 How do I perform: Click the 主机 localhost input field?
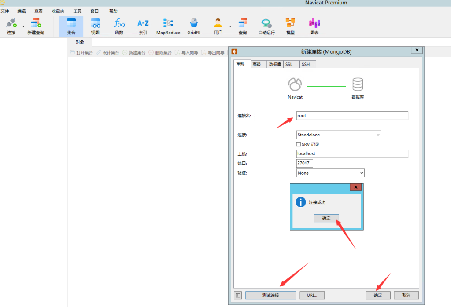[352, 154]
